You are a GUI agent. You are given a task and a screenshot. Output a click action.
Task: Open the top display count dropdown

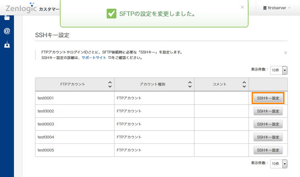click(279, 70)
